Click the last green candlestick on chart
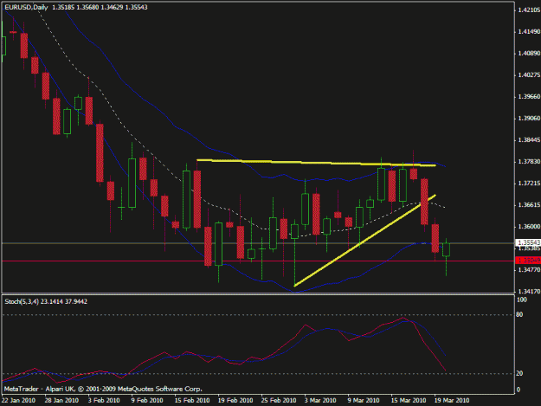This screenshot has width=541, height=406. tap(446, 249)
